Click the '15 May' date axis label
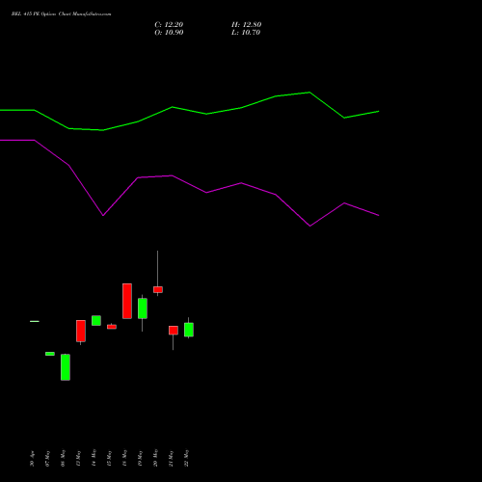 (x=109, y=459)
